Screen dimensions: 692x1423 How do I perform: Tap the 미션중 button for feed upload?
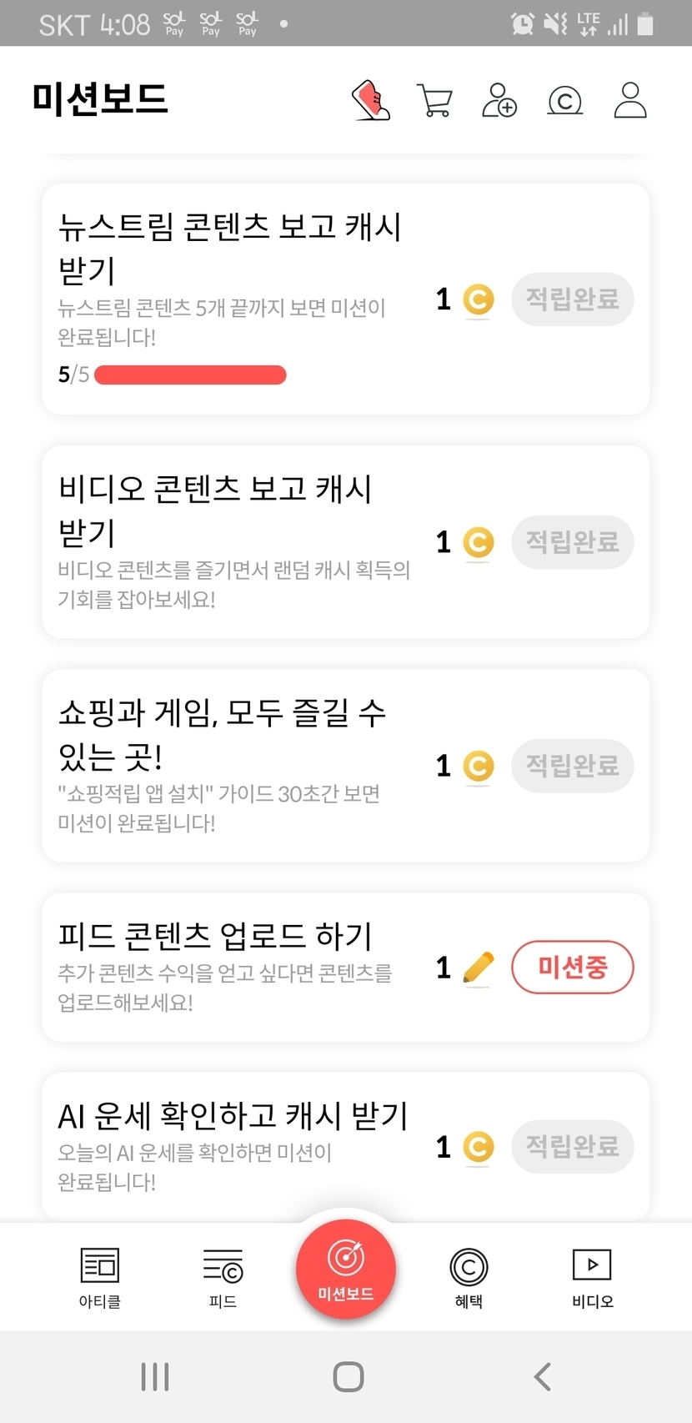pos(573,968)
